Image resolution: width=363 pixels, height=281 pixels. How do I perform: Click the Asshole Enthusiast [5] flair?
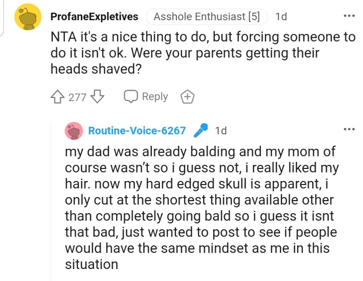[206, 17]
